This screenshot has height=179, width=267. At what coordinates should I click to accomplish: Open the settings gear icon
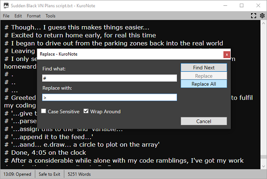point(262,15)
